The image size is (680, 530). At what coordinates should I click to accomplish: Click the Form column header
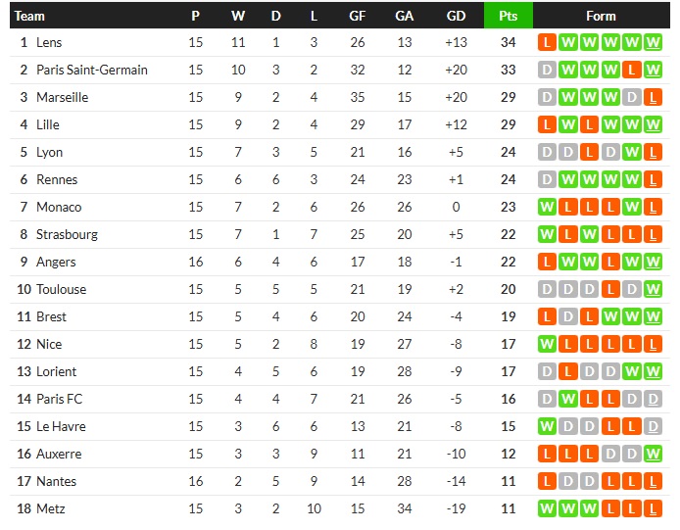point(601,16)
